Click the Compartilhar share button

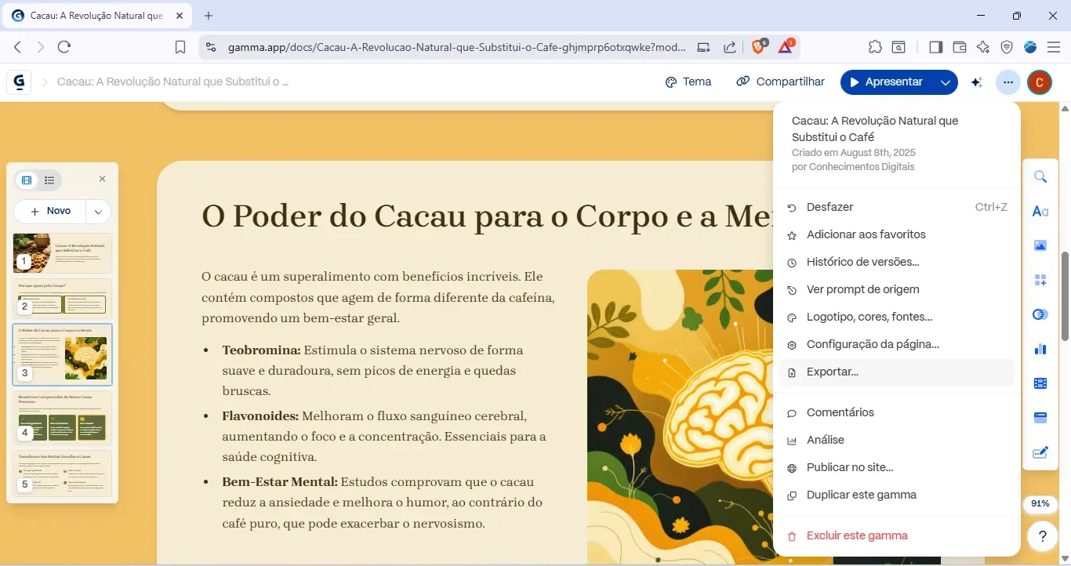point(781,82)
